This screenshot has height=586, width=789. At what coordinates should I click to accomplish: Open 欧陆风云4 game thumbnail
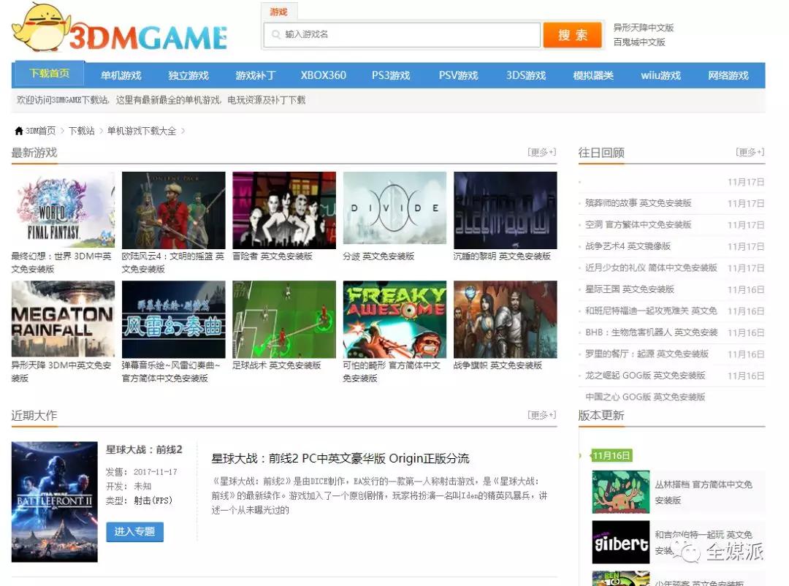174,210
